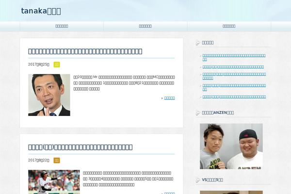Select the first navigation menu tab
The width and height of the screenshot is (291, 194).
pyautogui.click(x=62, y=26)
